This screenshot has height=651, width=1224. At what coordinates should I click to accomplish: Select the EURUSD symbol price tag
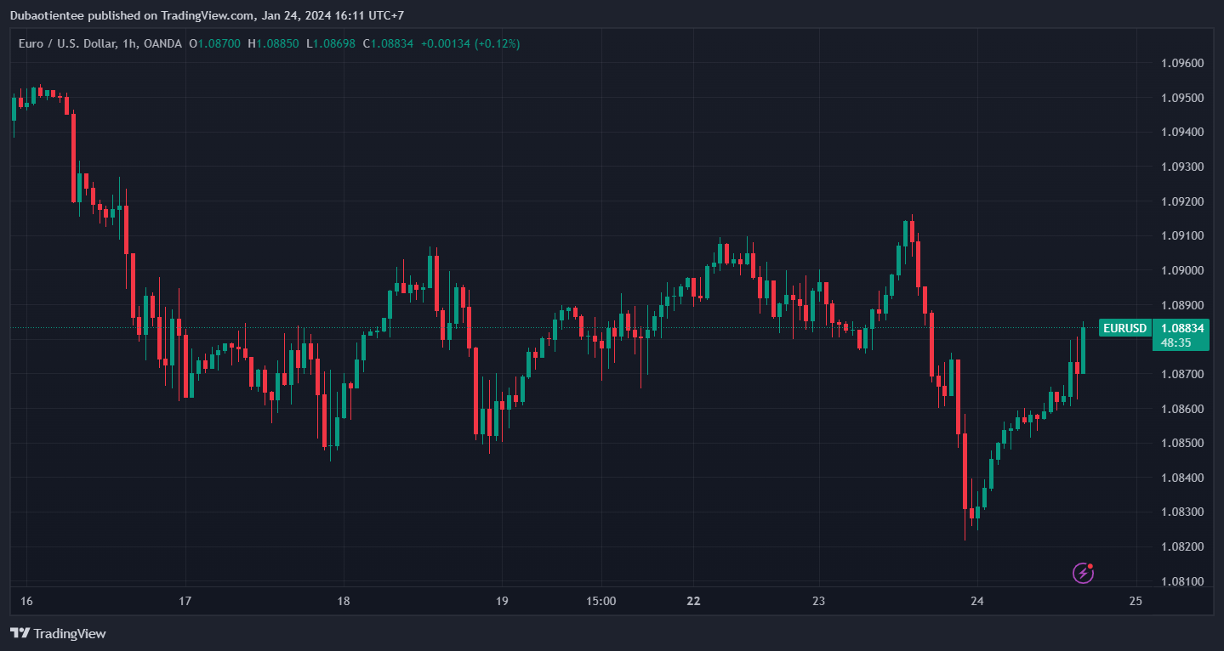point(1124,328)
